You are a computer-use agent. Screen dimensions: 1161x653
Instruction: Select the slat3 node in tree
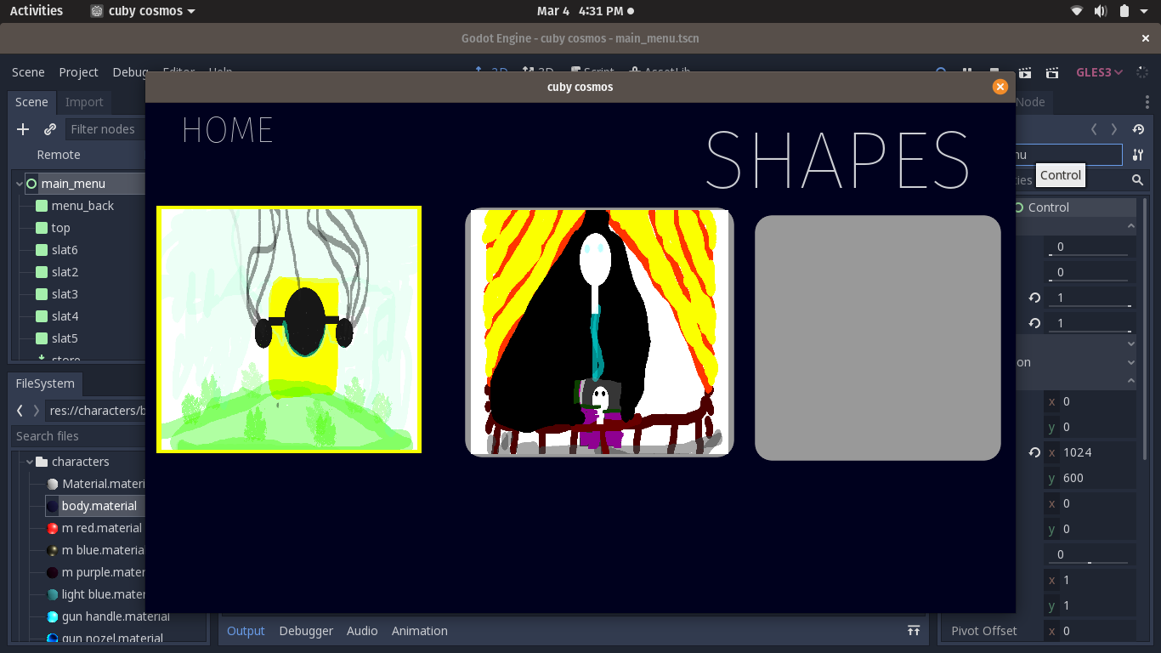pos(65,294)
